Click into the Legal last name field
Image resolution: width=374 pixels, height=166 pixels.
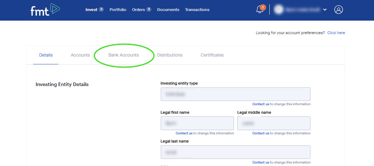click(x=235, y=152)
